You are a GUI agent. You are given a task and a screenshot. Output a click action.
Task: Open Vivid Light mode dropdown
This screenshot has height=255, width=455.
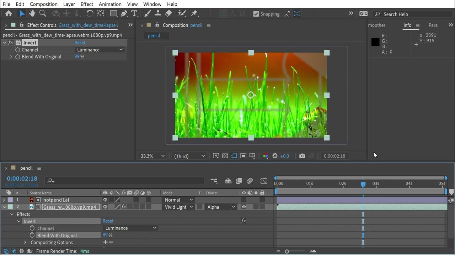(178, 207)
